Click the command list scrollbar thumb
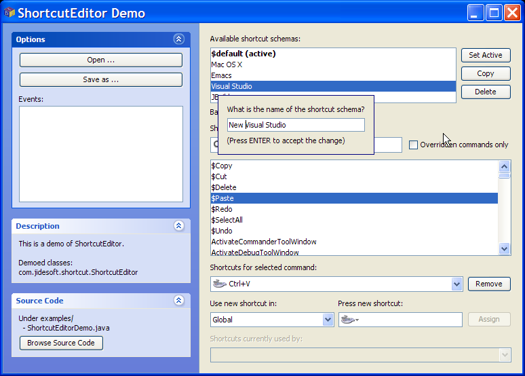The height and width of the screenshot is (376, 525). [504, 176]
